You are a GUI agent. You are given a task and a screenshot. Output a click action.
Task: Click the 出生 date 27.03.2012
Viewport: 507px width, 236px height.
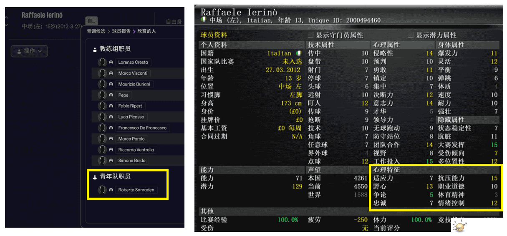tap(283, 70)
